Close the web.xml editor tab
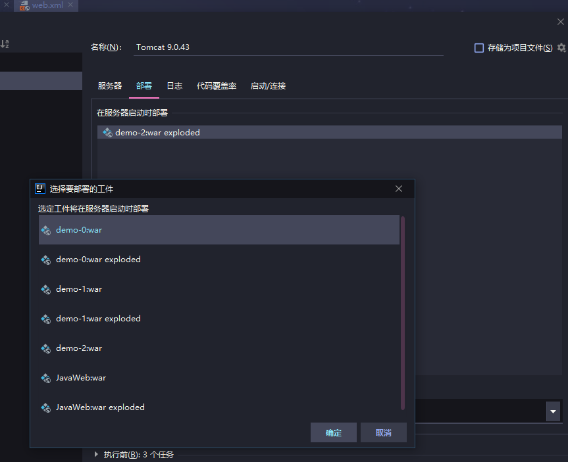Viewport: 568px width, 462px height. (x=70, y=5)
